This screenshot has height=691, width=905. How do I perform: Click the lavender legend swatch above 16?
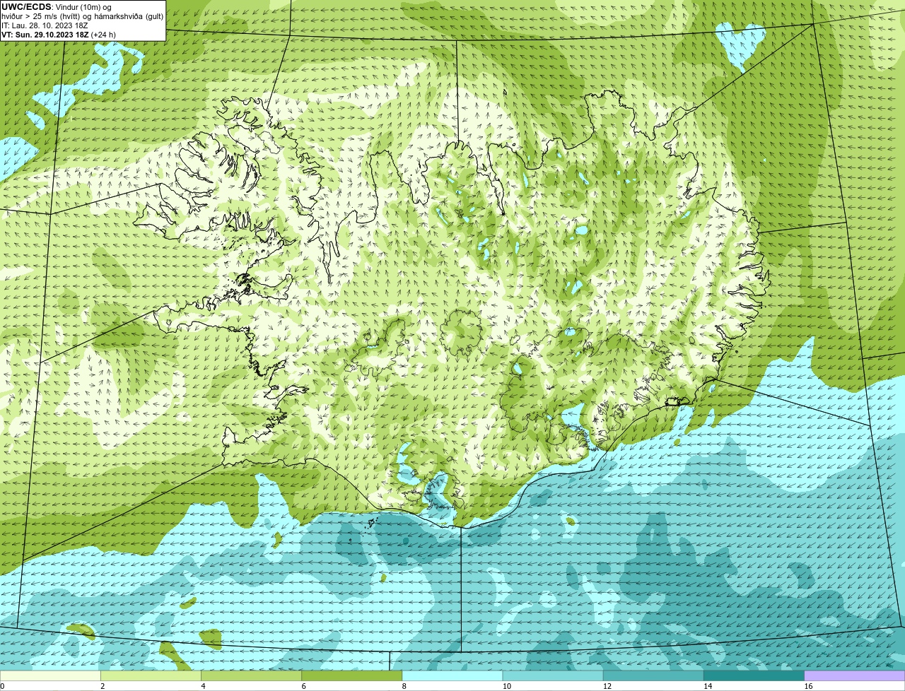[855, 676]
